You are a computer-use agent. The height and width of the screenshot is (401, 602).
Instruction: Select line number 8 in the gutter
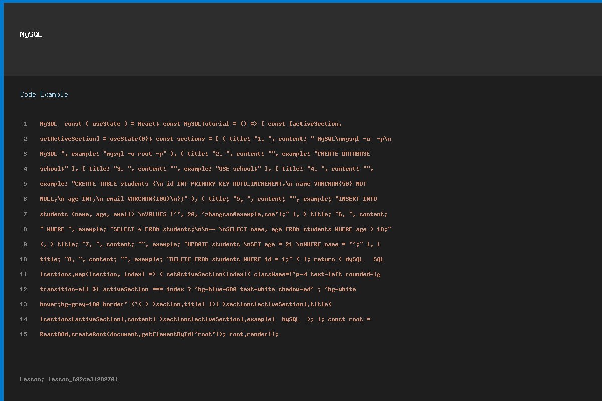(x=25, y=229)
